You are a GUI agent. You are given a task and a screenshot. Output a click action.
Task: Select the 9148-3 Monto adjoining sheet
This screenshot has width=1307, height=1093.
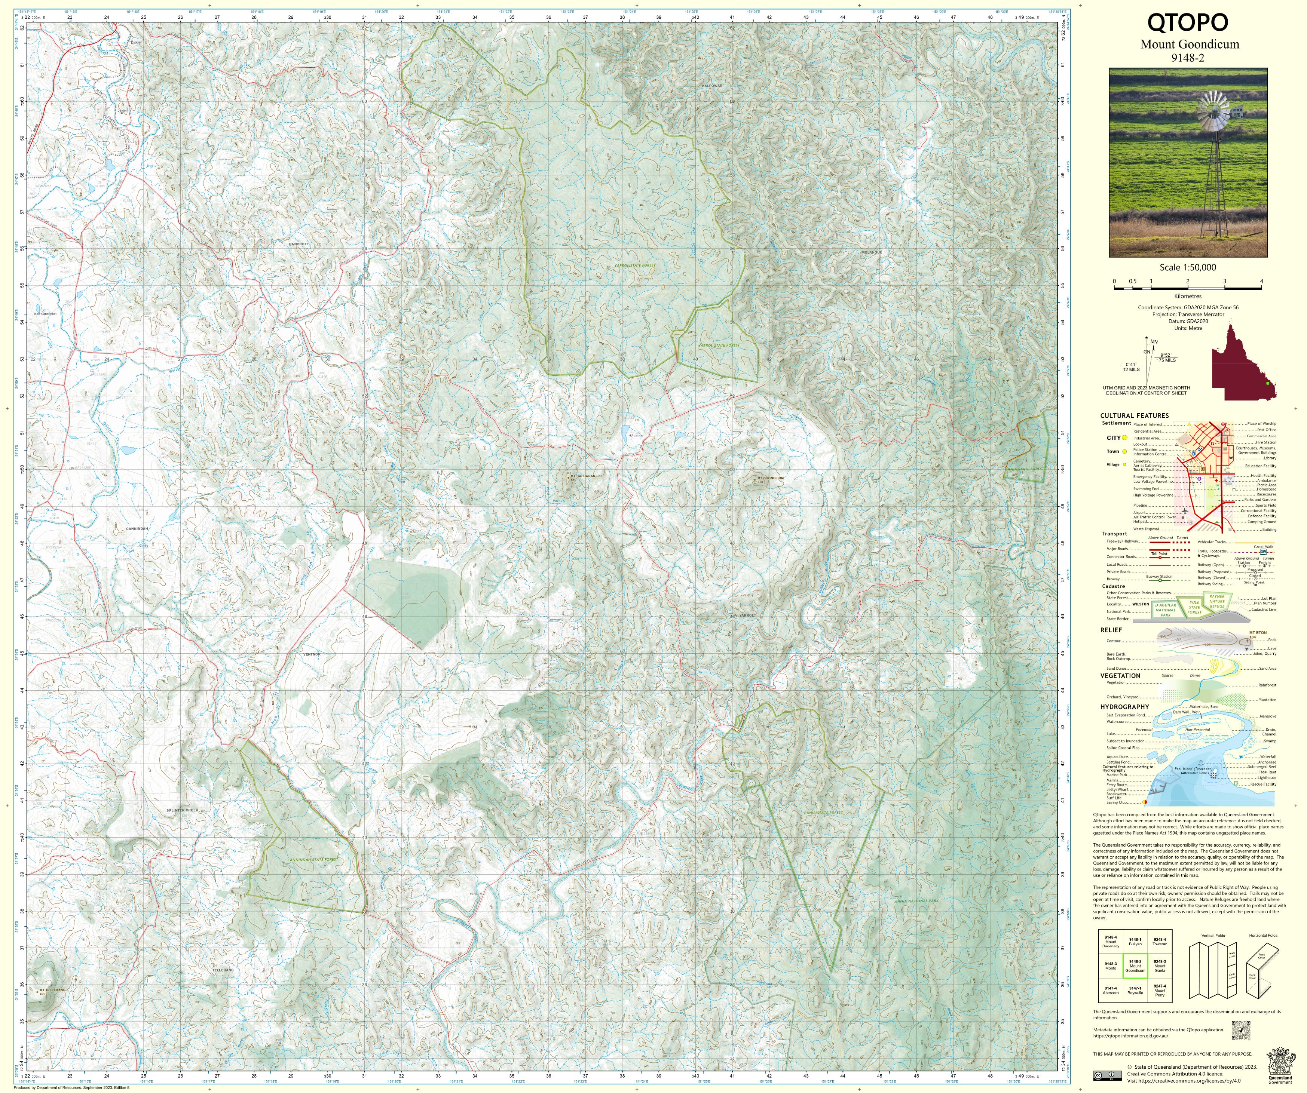[x=1110, y=966]
